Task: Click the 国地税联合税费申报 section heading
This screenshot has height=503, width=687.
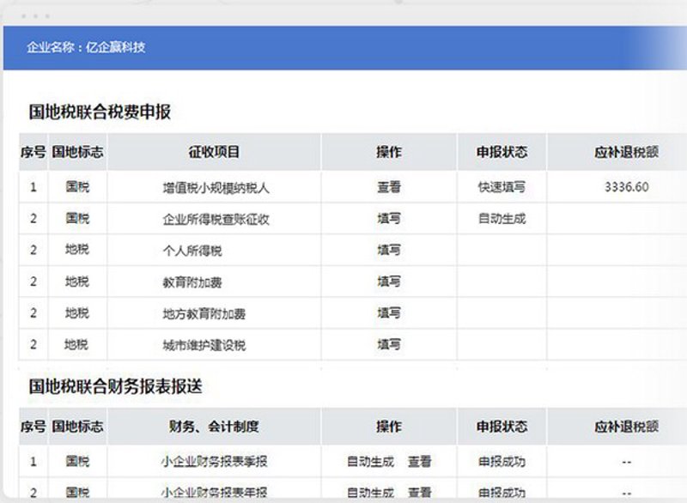Action: pyautogui.click(x=100, y=112)
